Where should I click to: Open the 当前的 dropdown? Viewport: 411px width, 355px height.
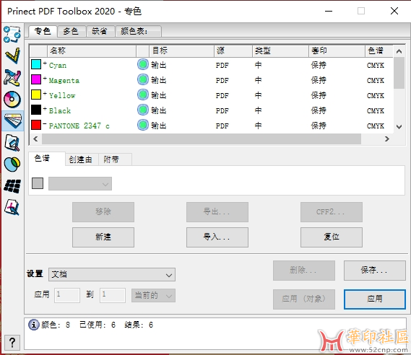pyautogui.click(x=153, y=296)
